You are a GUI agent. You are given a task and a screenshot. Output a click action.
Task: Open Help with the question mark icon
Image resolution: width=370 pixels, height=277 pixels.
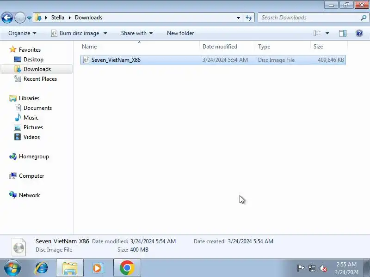pyautogui.click(x=359, y=33)
